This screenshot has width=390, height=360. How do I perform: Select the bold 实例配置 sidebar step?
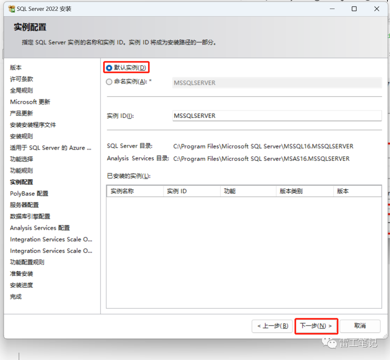pos(21,182)
